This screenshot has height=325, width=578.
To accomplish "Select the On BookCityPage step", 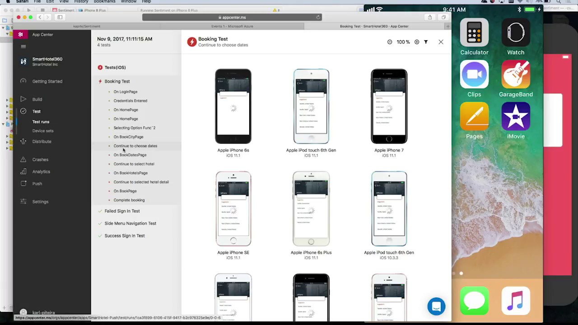I will pos(129,137).
